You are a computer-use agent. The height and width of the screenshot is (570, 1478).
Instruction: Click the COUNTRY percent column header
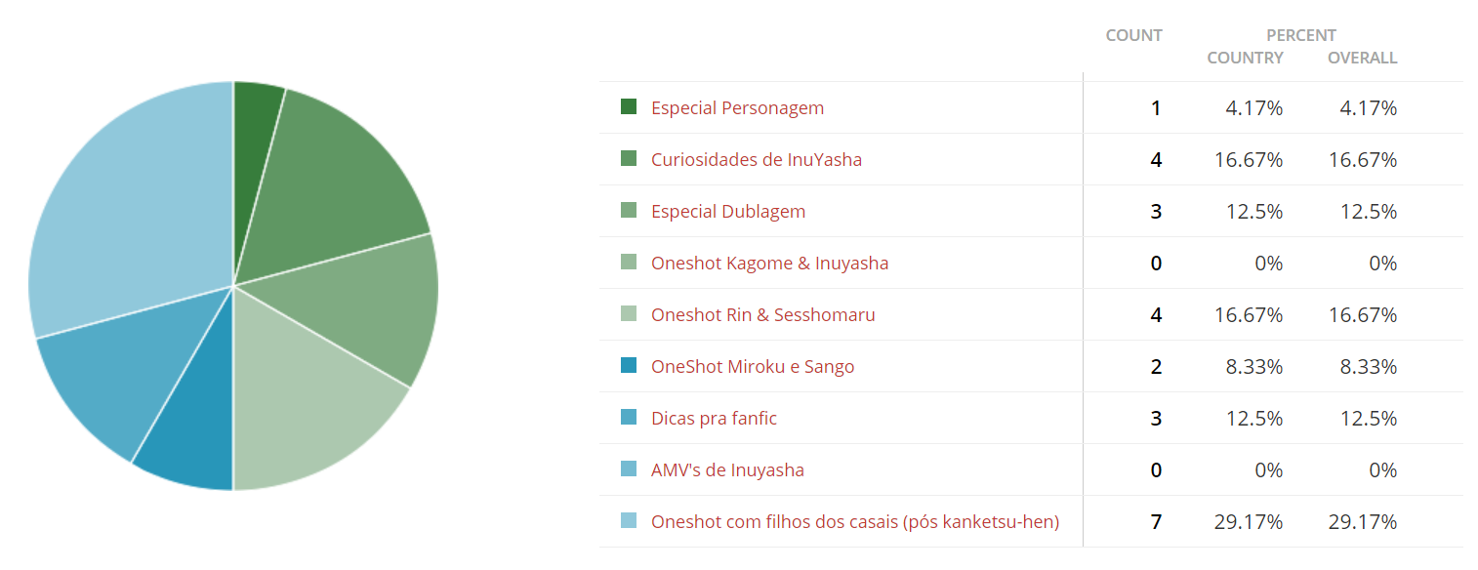coord(1245,59)
